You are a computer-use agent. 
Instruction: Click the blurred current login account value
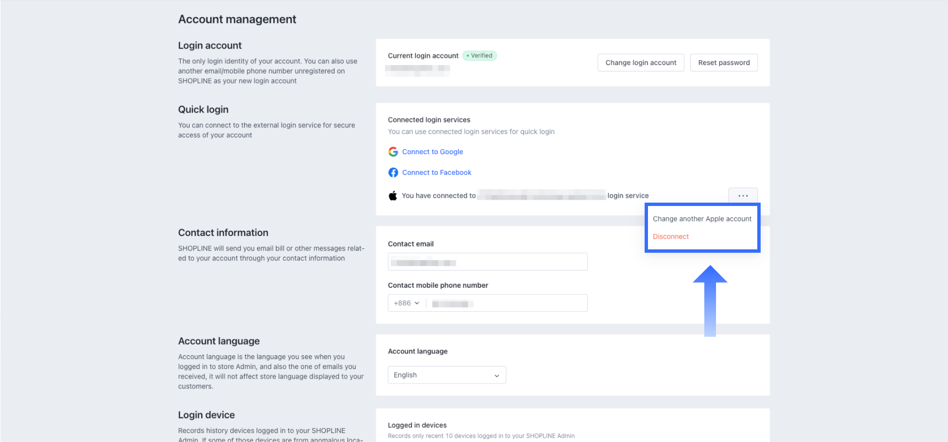click(x=418, y=69)
